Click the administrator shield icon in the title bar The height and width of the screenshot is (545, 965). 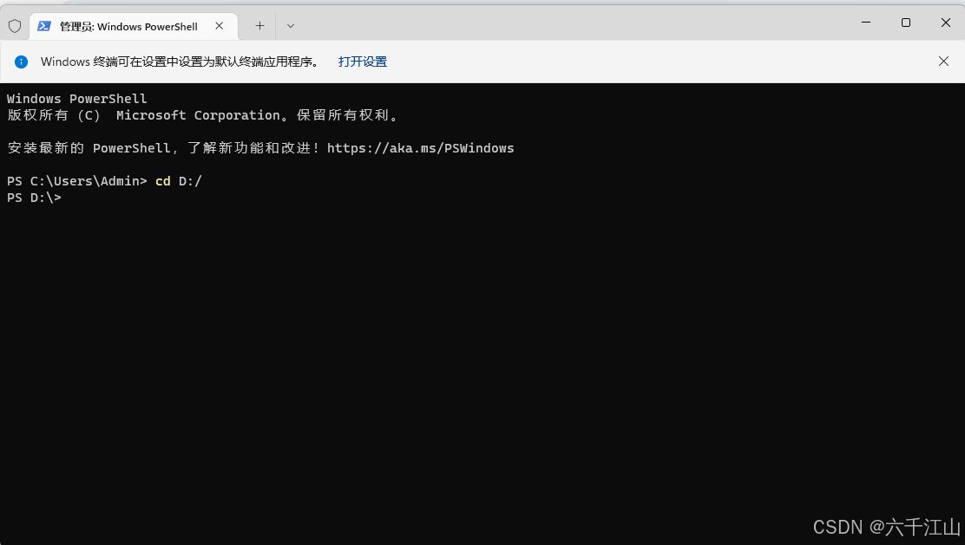click(15, 26)
